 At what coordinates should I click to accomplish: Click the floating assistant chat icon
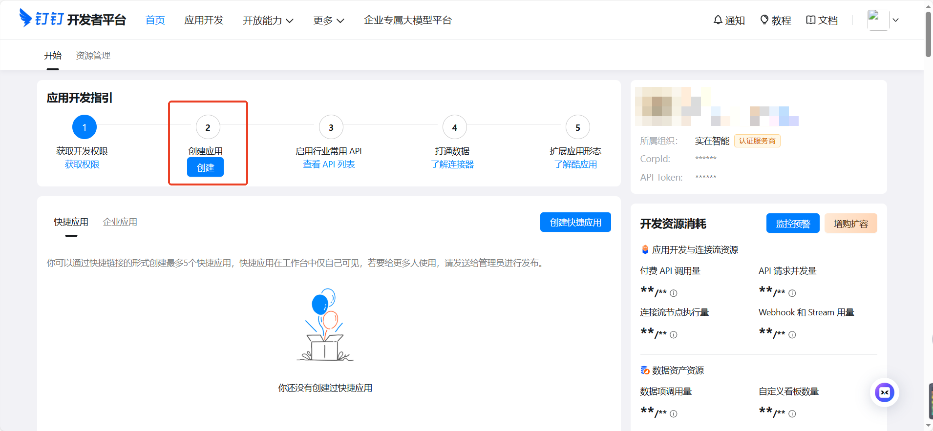pyautogui.click(x=884, y=392)
